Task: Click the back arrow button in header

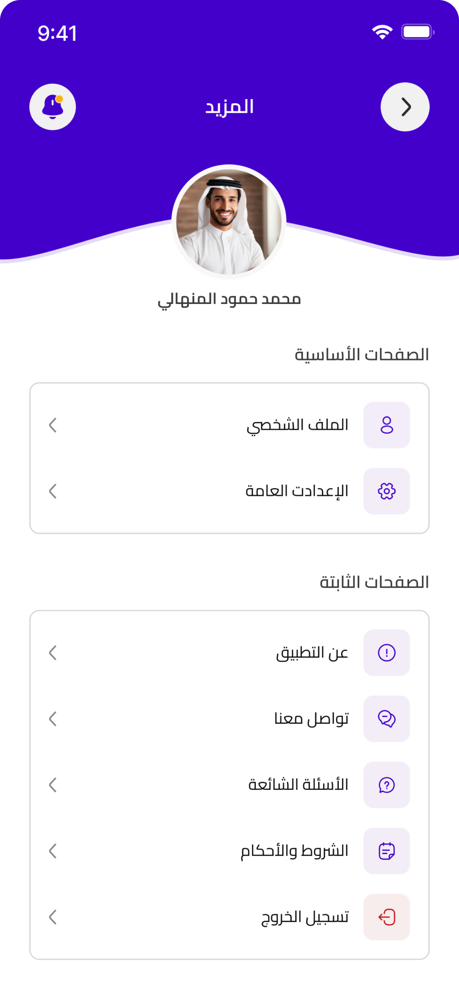Action: (405, 107)
